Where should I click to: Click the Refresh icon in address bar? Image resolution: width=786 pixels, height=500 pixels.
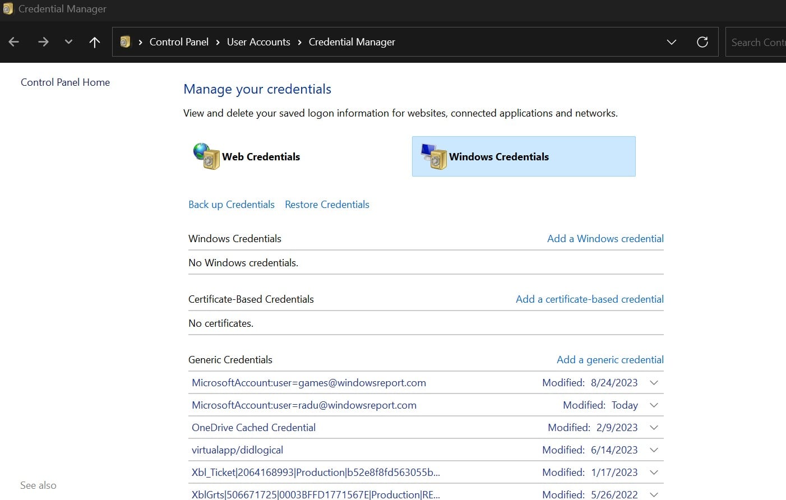click(x=702, y=42)
